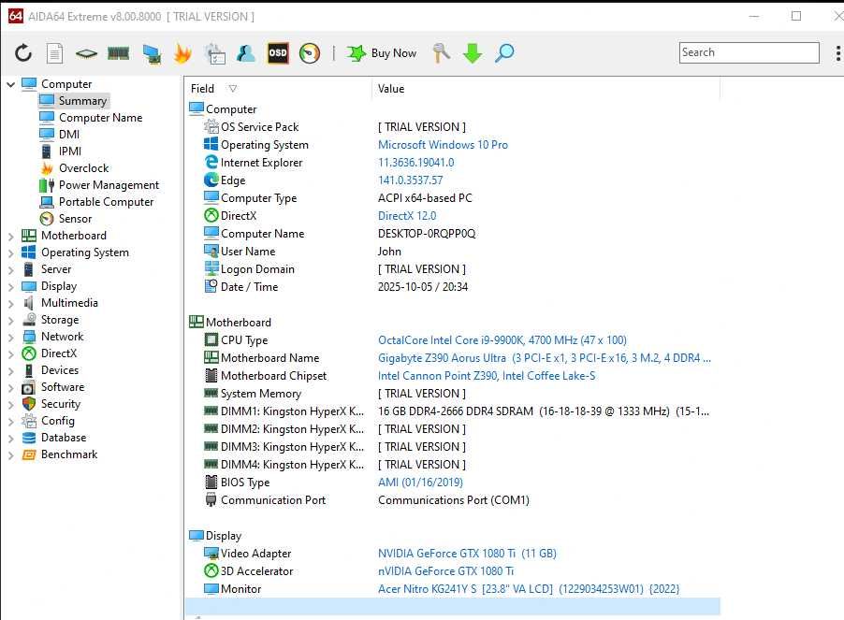The image size is (844, 620).
Task: Click the magnifier search icon
Action: tap(504, 52)
